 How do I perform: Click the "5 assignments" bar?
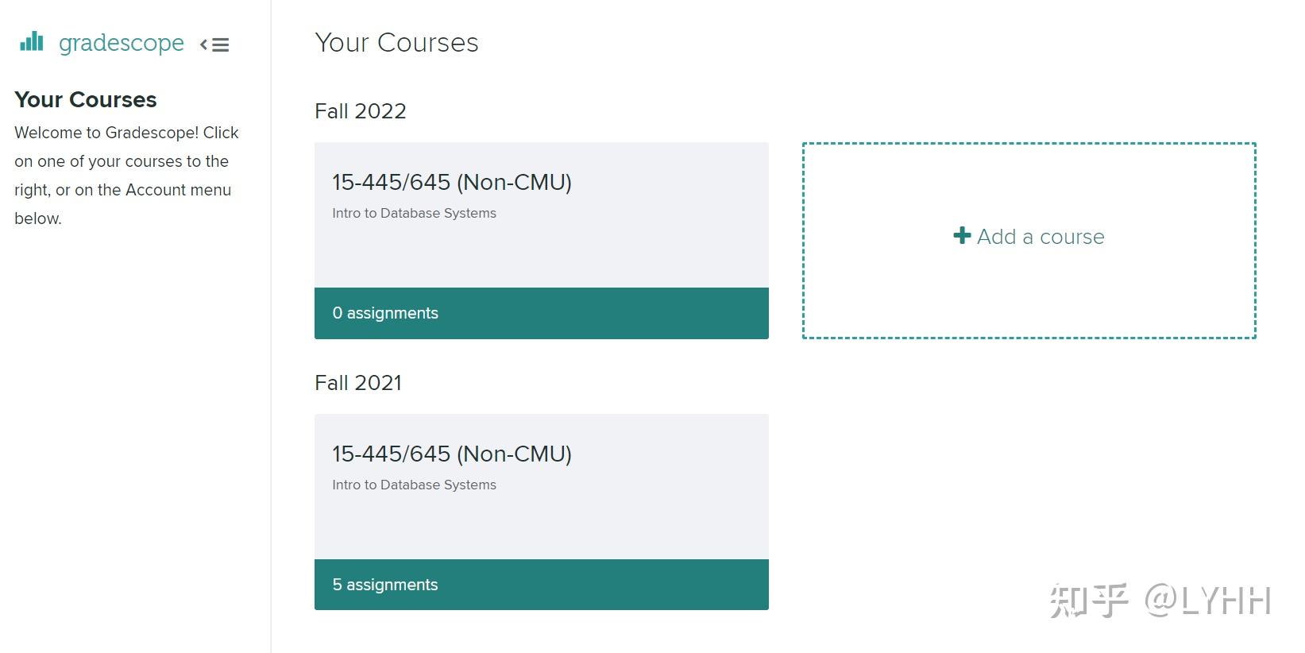point(541,585)
